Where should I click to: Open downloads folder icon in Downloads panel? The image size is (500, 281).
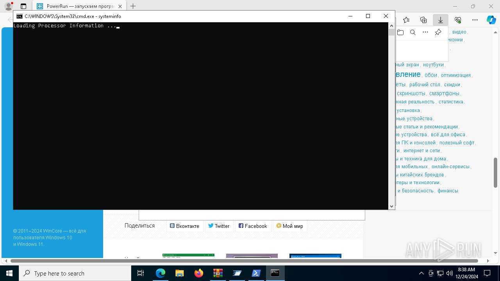(400, 32)
